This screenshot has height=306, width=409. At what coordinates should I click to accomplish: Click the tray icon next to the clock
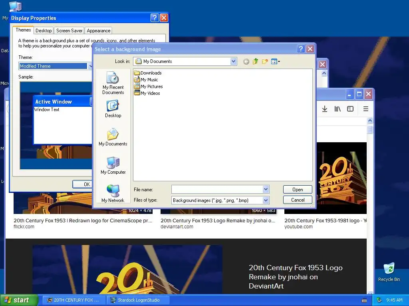[x=379, y=300]
